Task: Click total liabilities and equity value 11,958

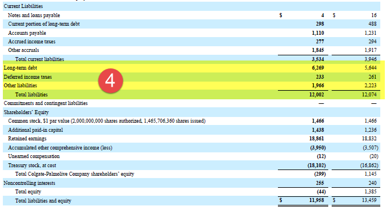Action: click(317, 200)
